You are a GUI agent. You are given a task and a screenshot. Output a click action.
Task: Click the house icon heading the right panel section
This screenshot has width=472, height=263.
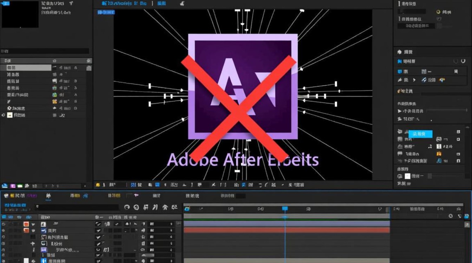[399, 52]
